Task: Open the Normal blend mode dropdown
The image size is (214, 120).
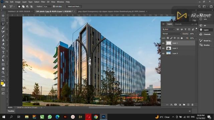Action: [x=172, y=34]
